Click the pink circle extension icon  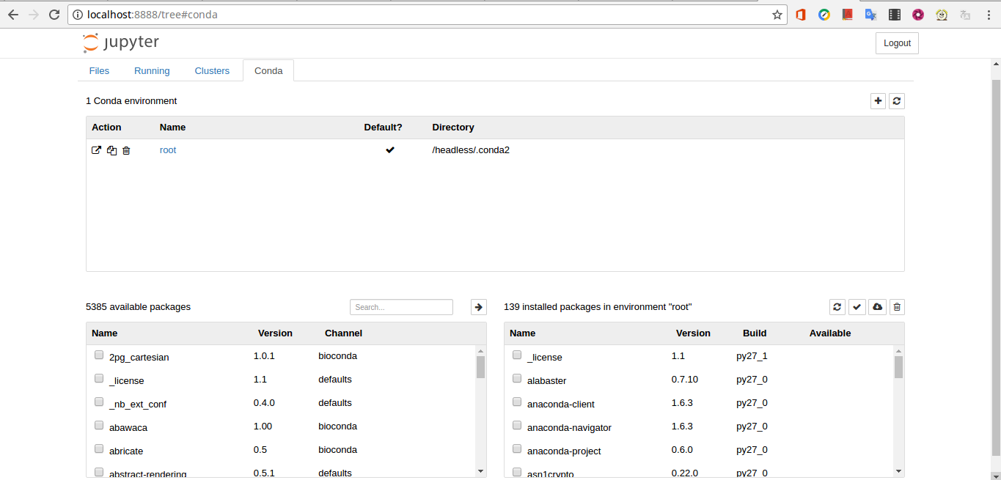click(918, 15)
